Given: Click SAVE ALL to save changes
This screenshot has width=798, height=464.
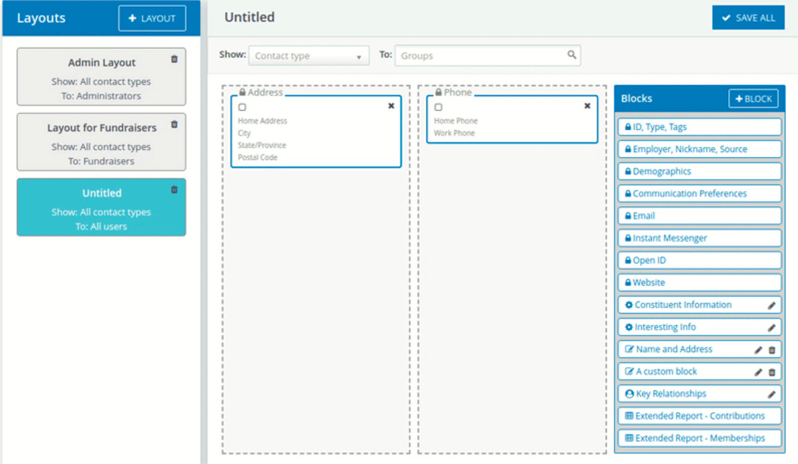Looking at the screenshot, I should click(747, 18).
